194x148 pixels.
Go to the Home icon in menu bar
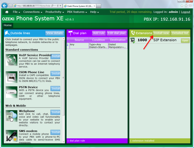coord(7,12)
